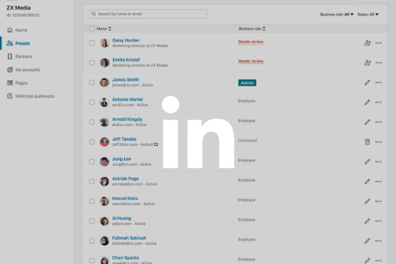Open Emilia Kristof's profile link
The image size is (396, 264).
click(126, 60)
